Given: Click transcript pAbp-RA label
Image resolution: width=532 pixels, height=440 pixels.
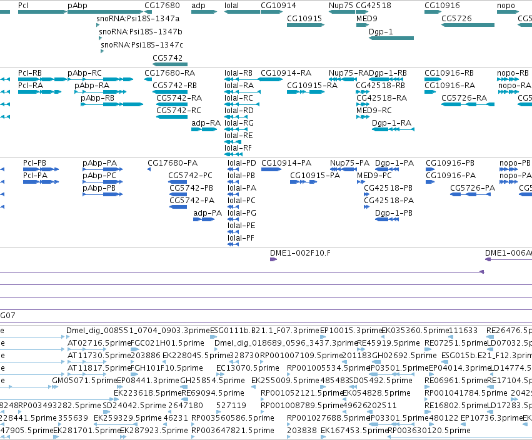Looking at the screenshot, I should point(92,86).
